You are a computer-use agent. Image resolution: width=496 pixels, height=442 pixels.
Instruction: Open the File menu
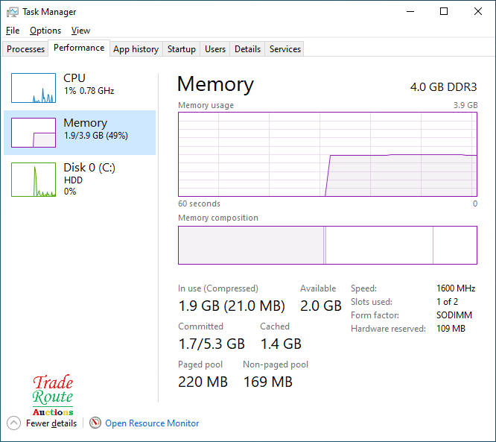tap(13, 31)
